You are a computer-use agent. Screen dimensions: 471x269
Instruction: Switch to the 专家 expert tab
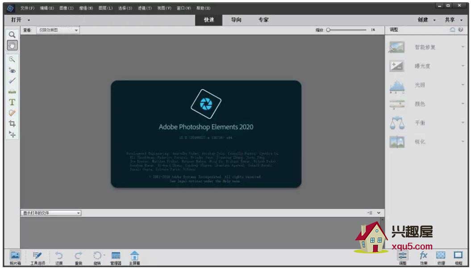click(x=263, y=20)
